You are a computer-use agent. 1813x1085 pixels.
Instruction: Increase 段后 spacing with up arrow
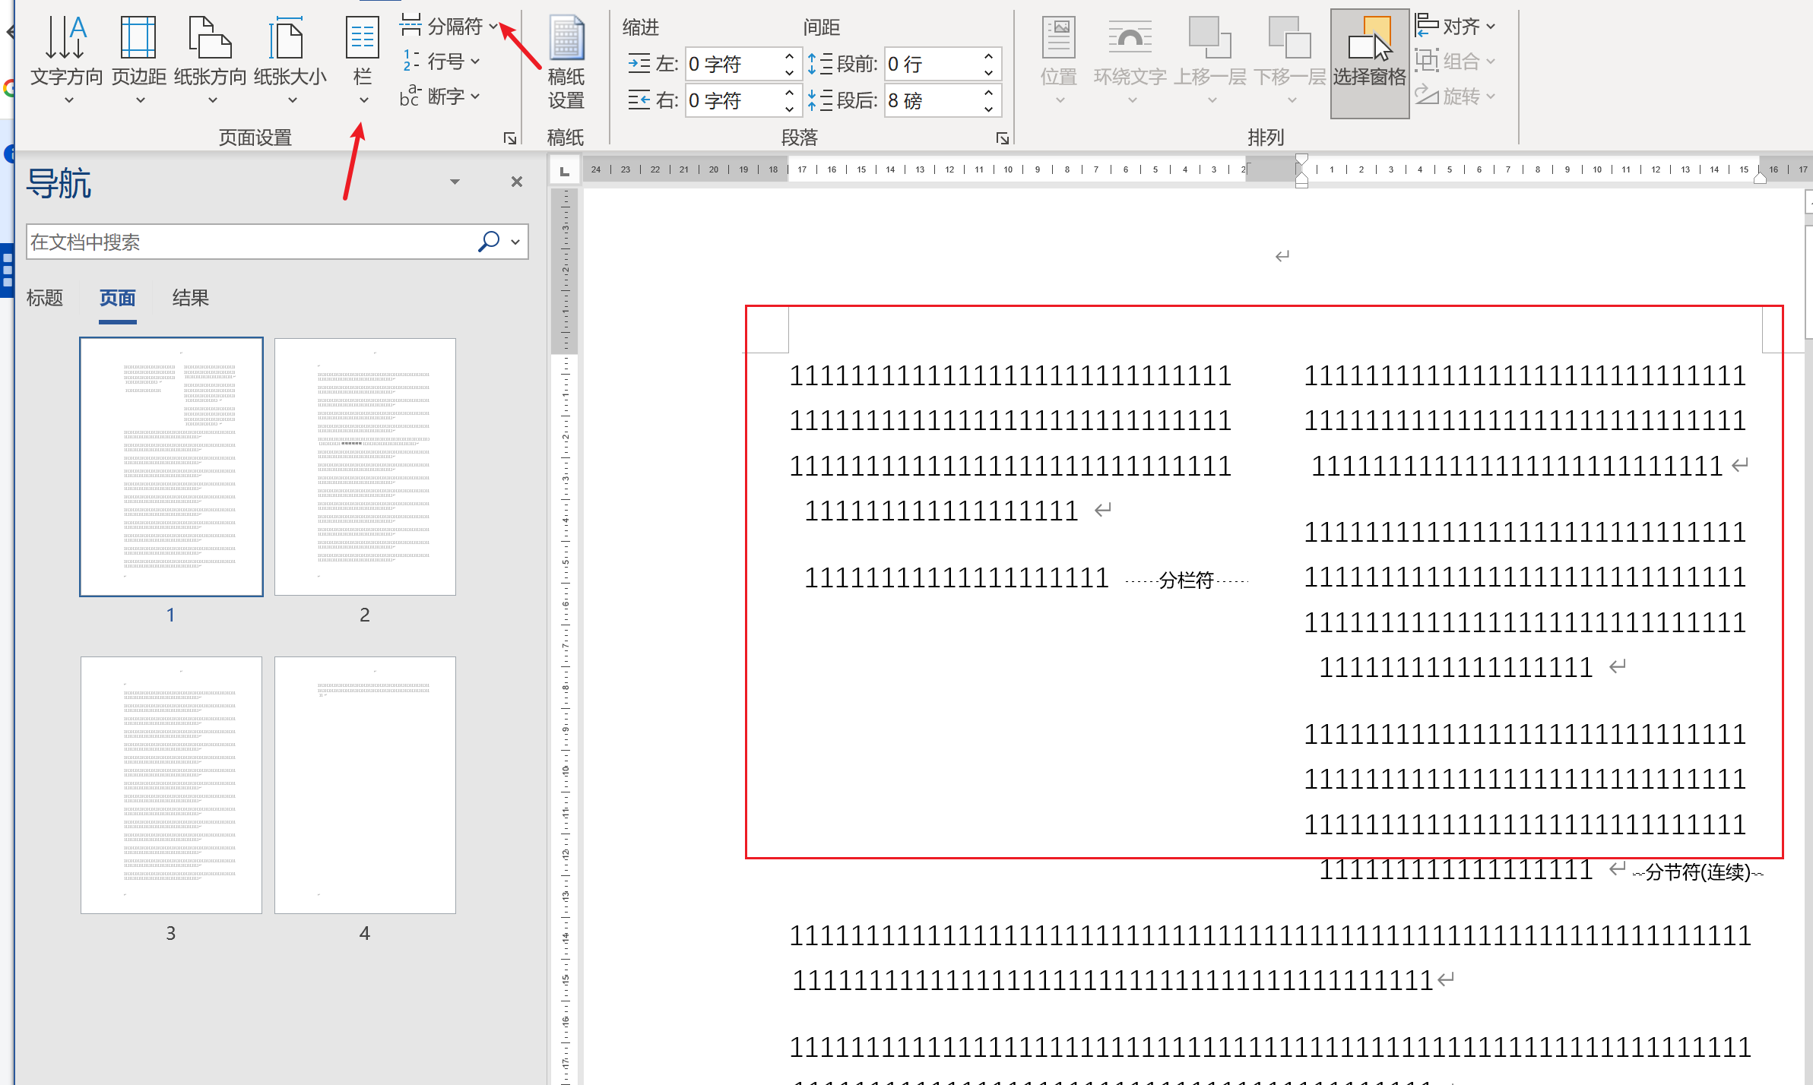tap(989, 92)
